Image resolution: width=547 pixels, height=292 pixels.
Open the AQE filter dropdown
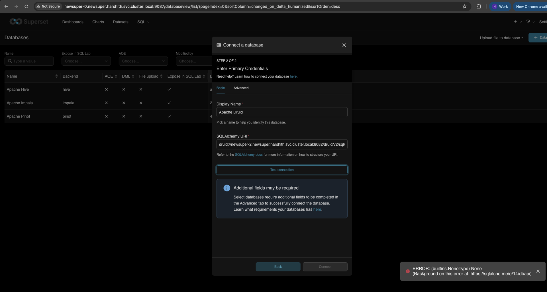click(143, 61)
